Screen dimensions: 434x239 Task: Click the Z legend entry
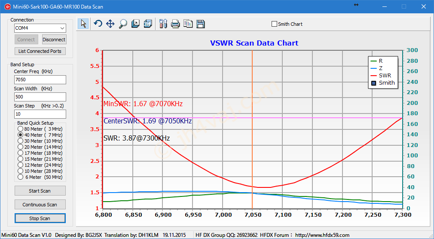coord(377,68)
